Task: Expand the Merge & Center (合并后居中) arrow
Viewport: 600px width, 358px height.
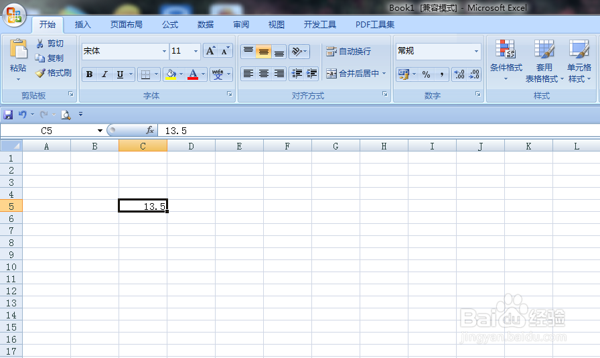Action: point(384,74)
